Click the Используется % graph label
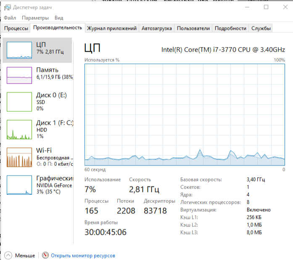The height and width of the screenshot is (260, 293). point(102,60)
